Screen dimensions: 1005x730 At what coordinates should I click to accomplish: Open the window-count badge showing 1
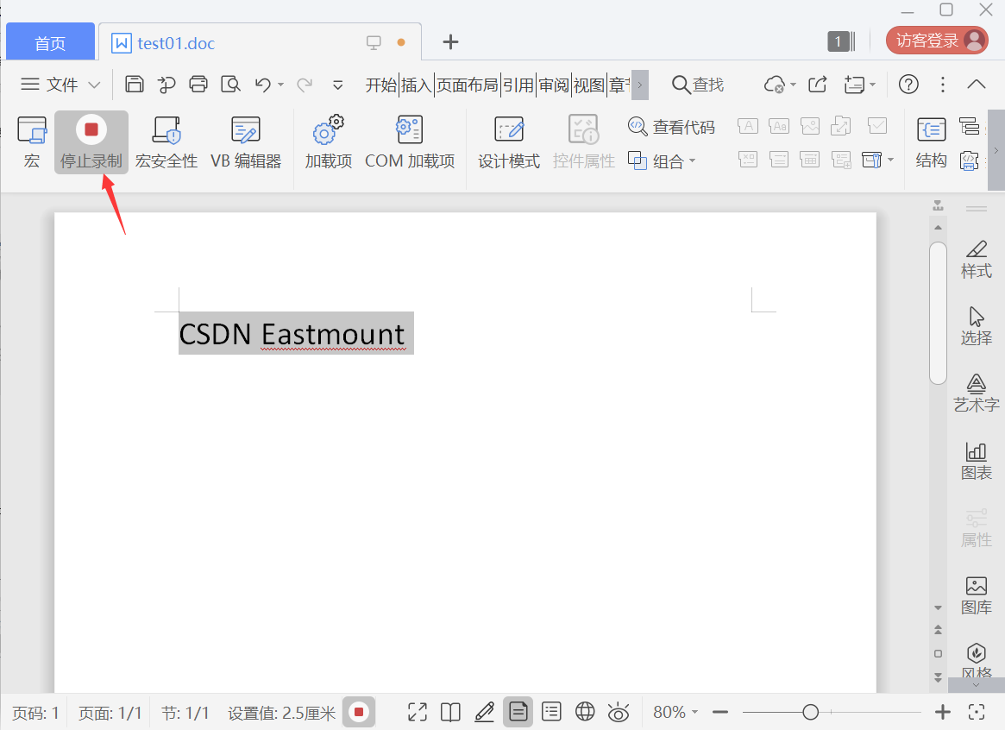point(841,41)
